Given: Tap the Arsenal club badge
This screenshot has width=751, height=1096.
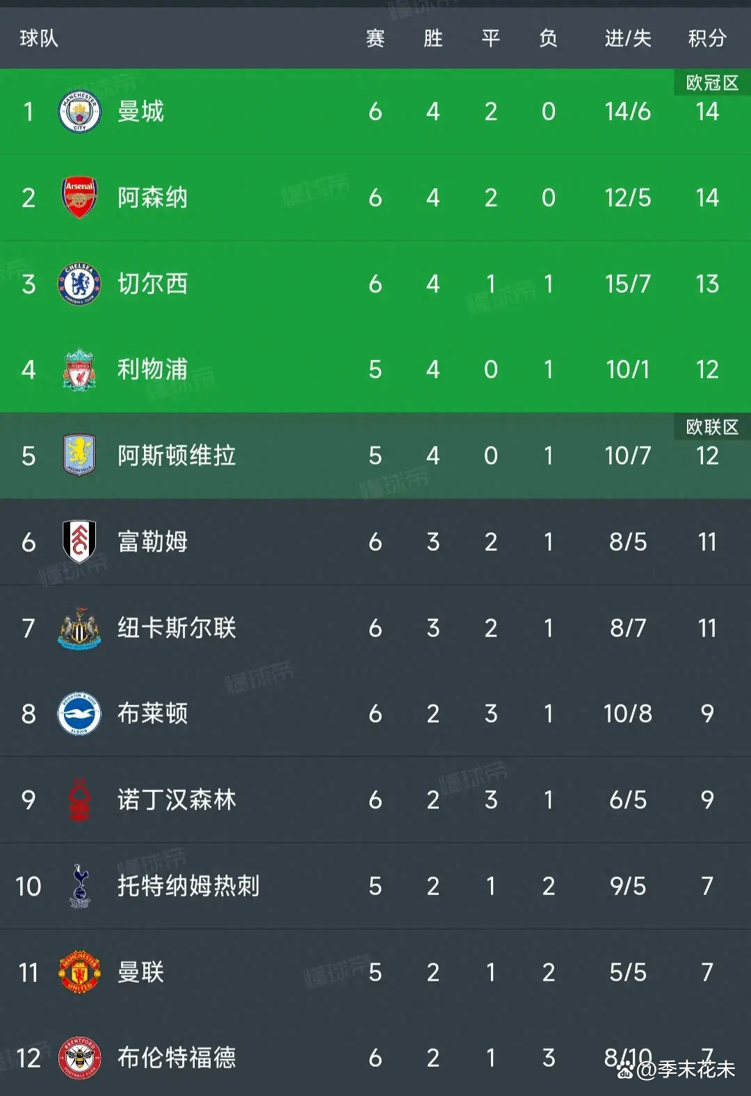Looking at the screenshot, I should [79, 198].
